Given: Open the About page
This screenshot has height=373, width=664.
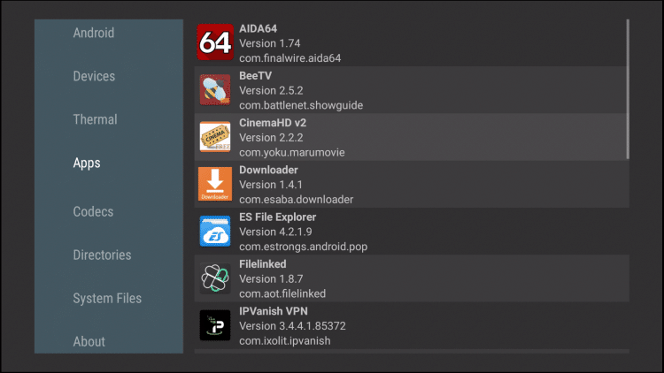Looking at the screenshot, I should point(89,341).
